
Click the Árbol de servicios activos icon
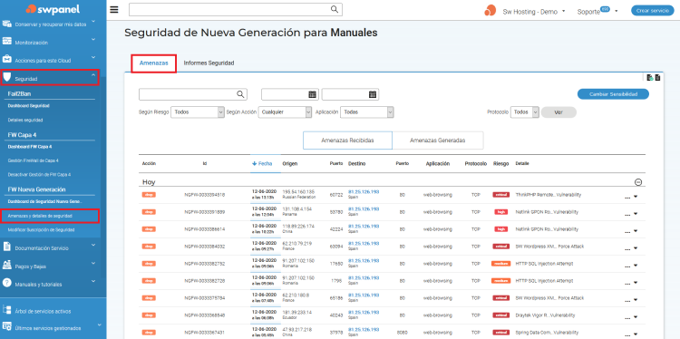(x=7, y=309)
